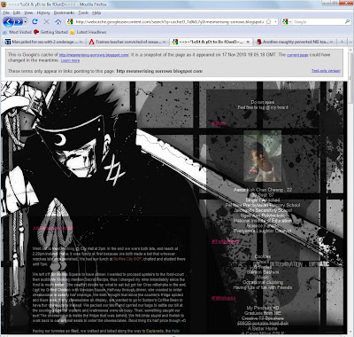Click the 'Do not spam' sidebar text

click(263, 102)
